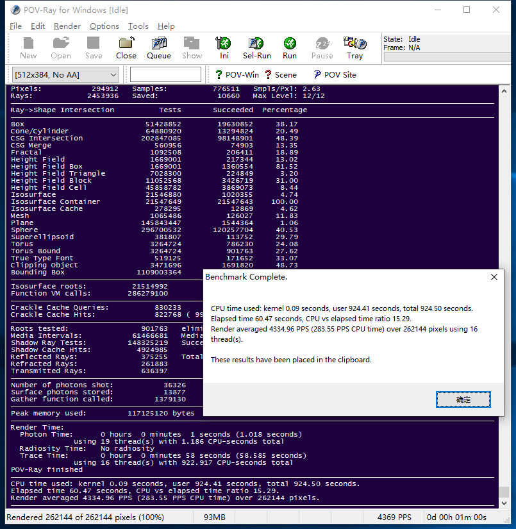This screenshot has width=516, height=529.
Task: Click the New file toolbar icon
Action: 28,48
